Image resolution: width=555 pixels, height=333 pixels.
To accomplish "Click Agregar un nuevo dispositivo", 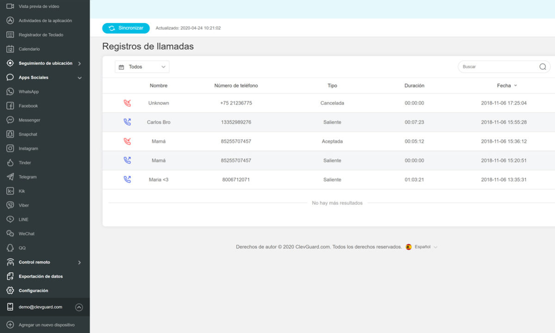I will pos(46,325).
